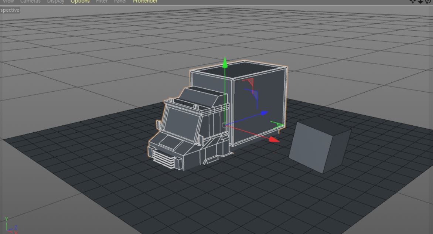
Task: Open the Panel menu
Action: pos(120,1)
